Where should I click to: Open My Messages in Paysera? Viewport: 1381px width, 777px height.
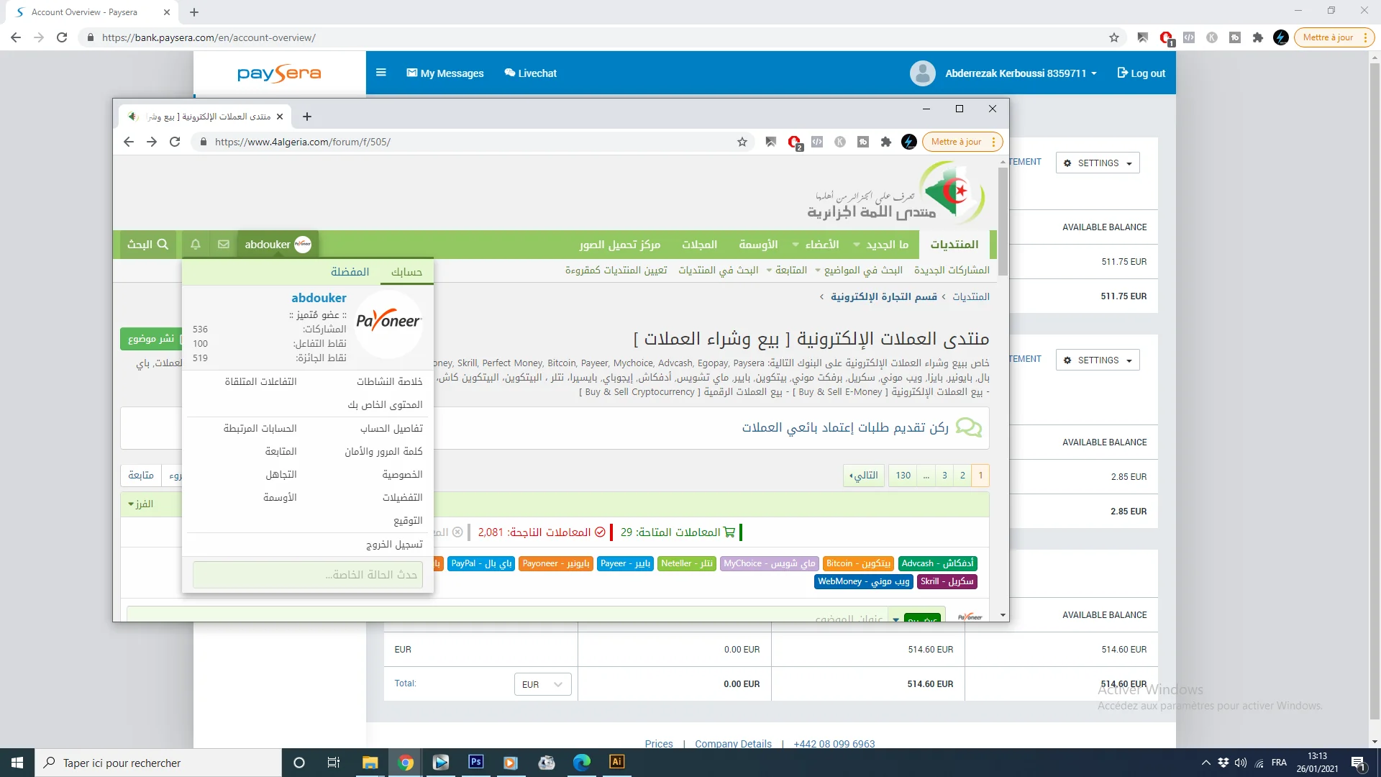pyautogui.click(x=445, y=73)
